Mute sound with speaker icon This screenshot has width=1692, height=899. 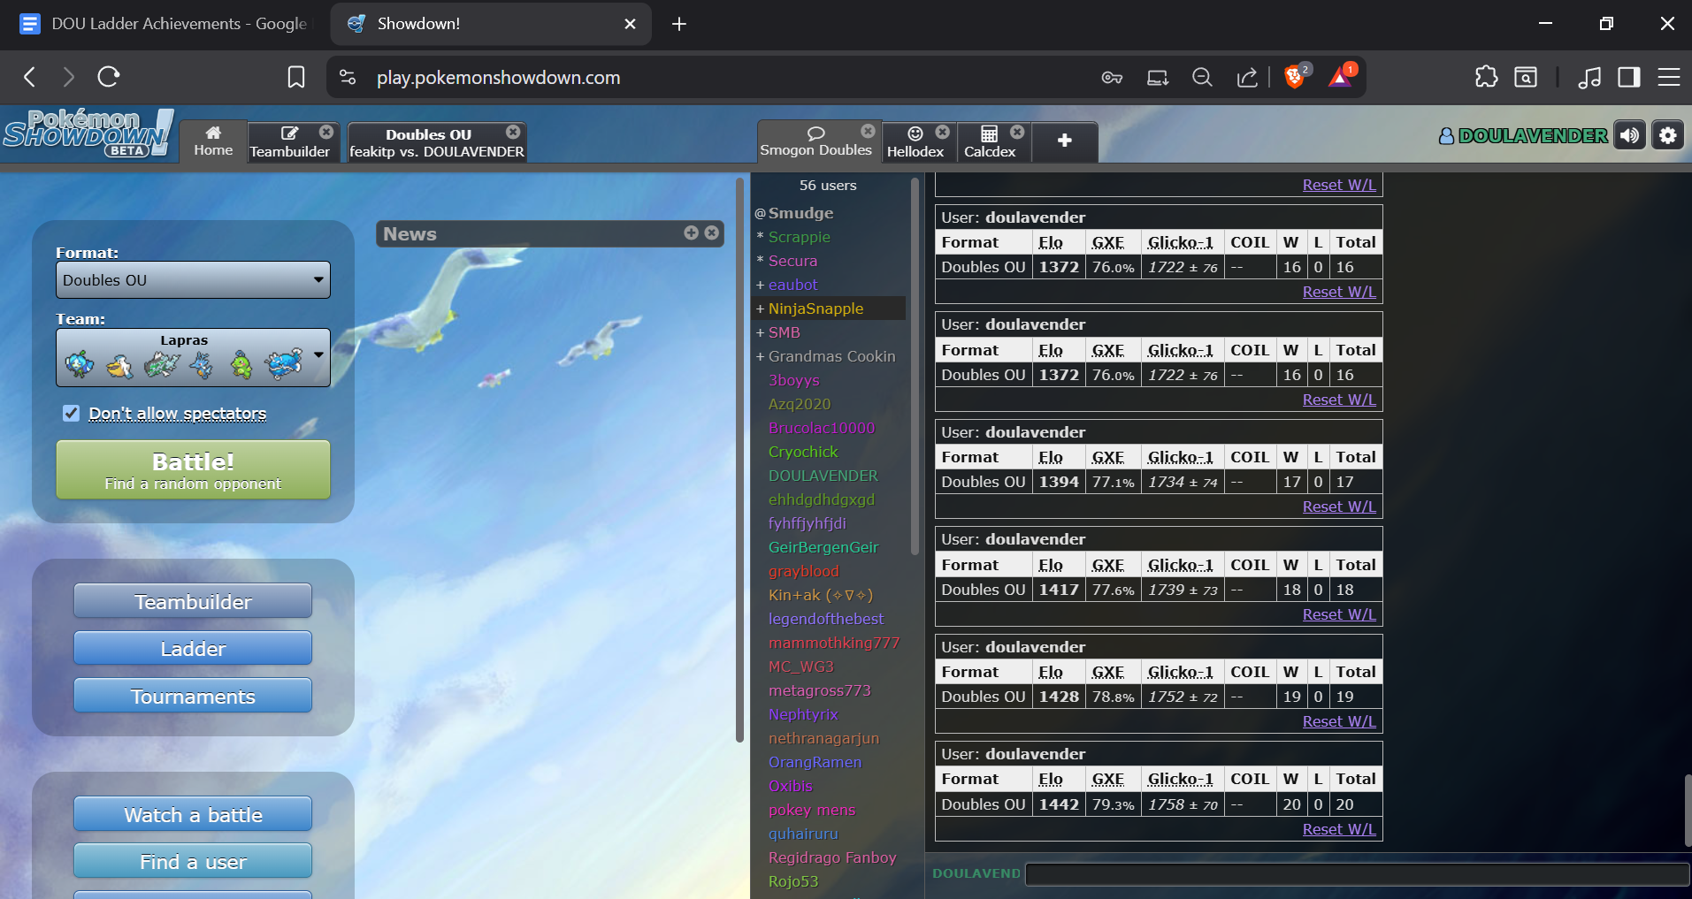[1629, 135]
